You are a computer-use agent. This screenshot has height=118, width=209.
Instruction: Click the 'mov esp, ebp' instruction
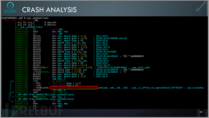60,103
